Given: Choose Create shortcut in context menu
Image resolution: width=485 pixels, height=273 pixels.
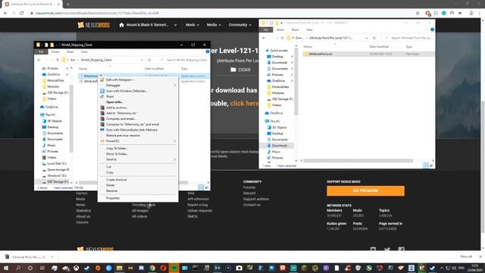Looking at the screenshot, I should tap(116, 180).
